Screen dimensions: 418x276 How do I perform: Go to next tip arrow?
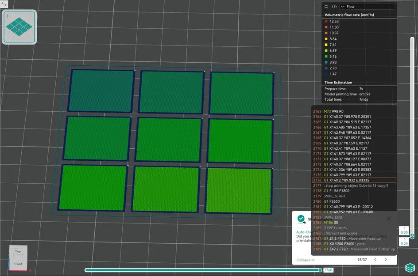[386, 260]
